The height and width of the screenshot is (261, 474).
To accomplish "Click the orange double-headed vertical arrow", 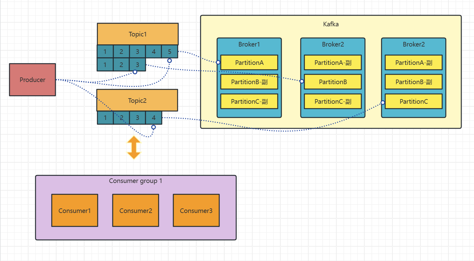I will pos(134,147).
